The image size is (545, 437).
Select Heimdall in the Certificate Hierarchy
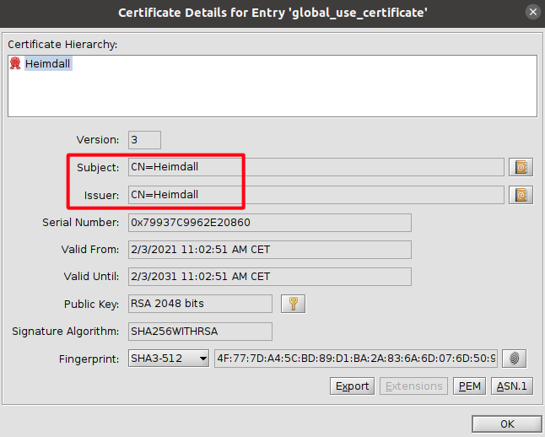pyautogui.click(x=48, y=64)
